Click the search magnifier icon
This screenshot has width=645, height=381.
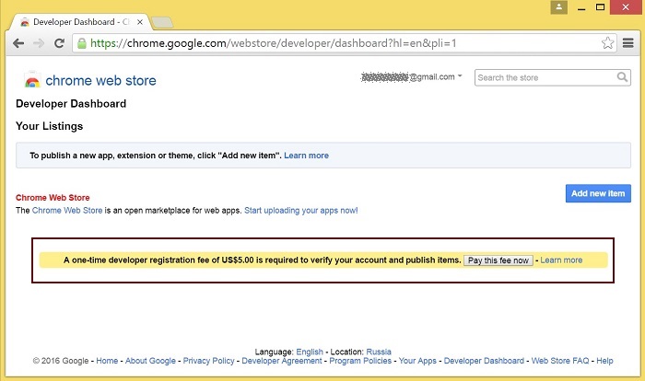point(623,77)
